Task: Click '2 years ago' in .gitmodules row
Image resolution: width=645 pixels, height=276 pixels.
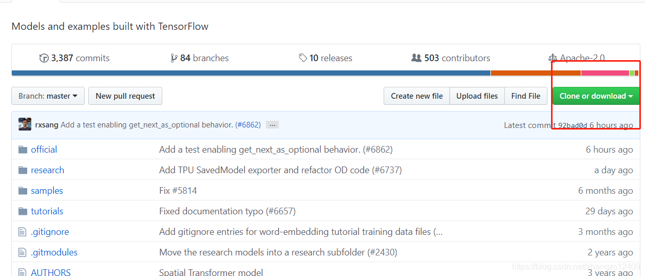Action: pos(611,252)
